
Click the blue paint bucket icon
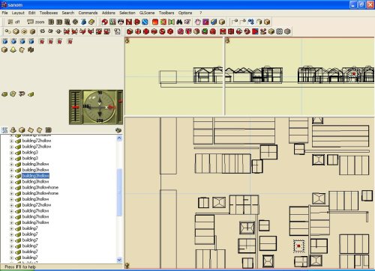[83, 22]
